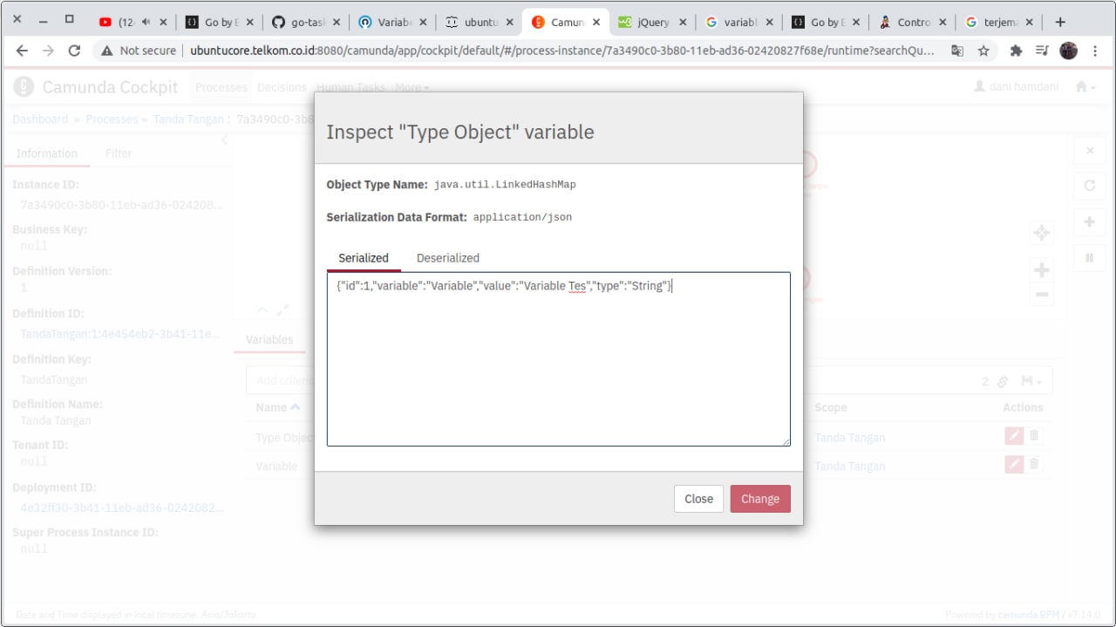
Task: Click the increment job retries refresh icon
Action: coord(1089,186)
